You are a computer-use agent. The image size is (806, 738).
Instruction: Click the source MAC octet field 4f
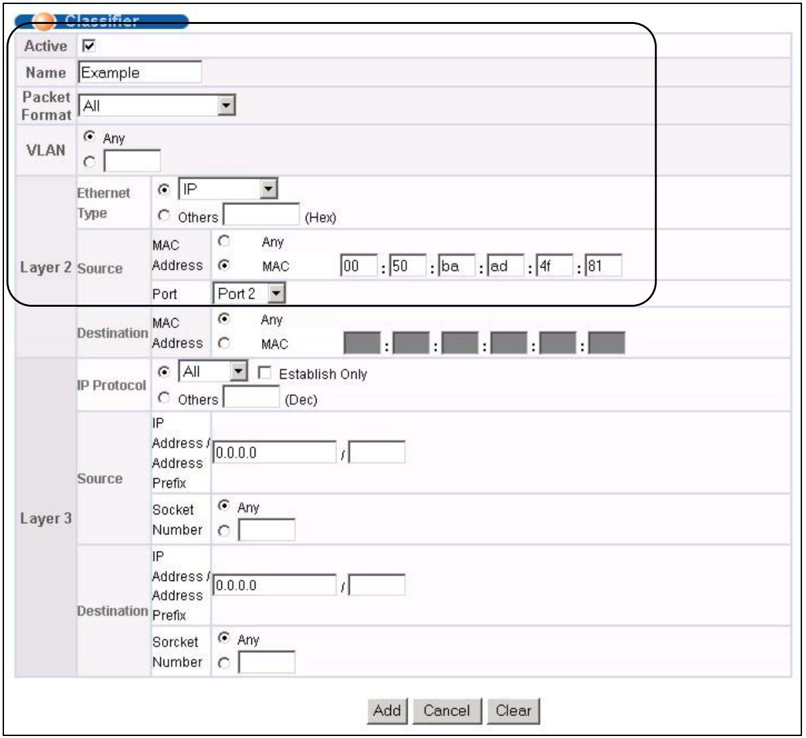555,266
